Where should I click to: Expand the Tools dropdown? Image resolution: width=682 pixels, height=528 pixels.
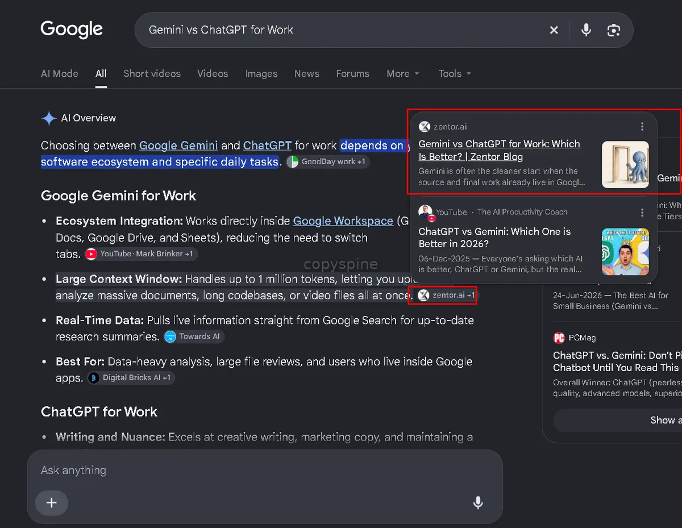tap(455, 73)
